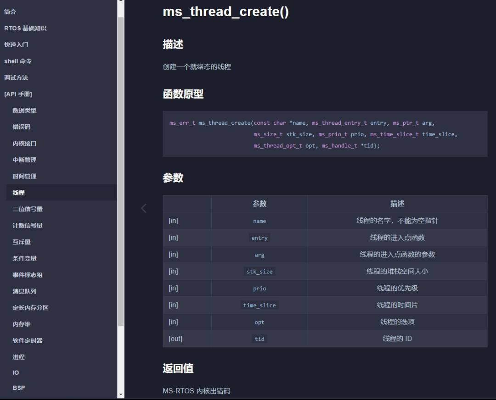Open the RTOS 基础知识 sidebar page
Screen dimensions: 496x400
(x=25, y=28)
